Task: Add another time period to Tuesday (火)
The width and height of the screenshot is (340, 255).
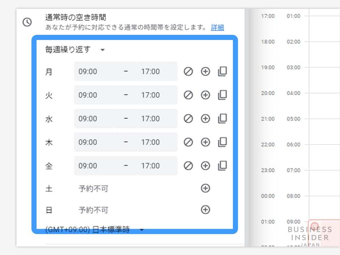Action: (205, 95)
